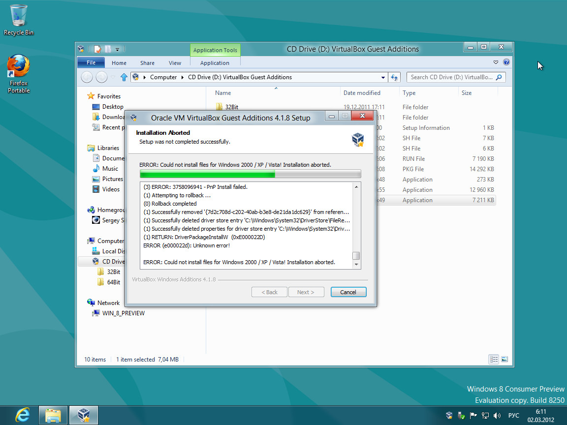Viewport: 567px width, 425px height.
Task: Open the recent locations dropdown arrow
Action: tap(113, 77)
